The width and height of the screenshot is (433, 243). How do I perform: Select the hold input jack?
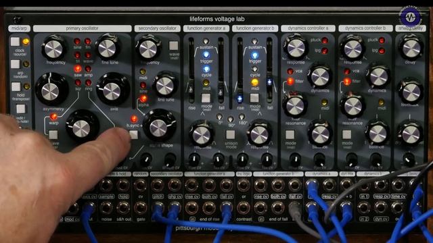coord(123,186)
